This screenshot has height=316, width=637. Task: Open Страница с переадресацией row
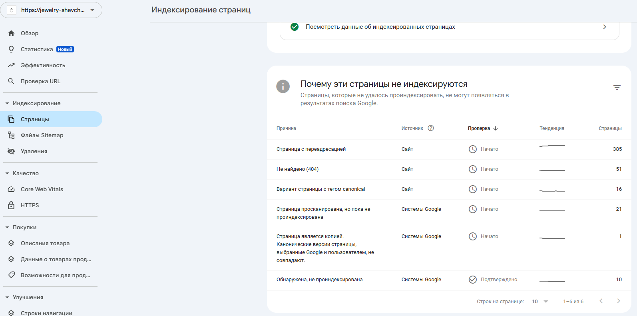(x=449, y=150)
